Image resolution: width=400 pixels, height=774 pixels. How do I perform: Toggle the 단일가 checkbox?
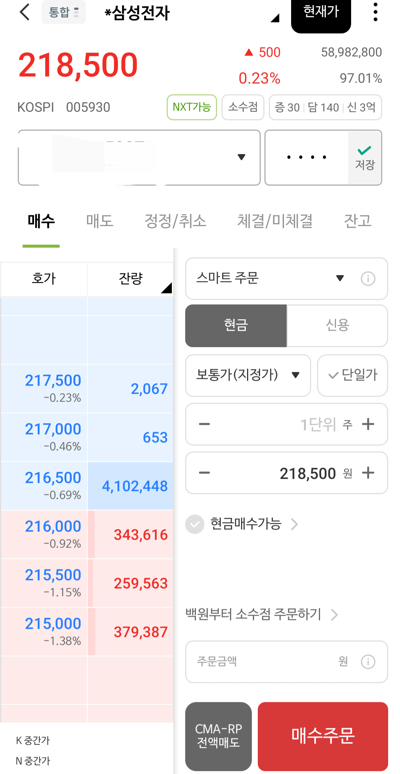point(353,375)
